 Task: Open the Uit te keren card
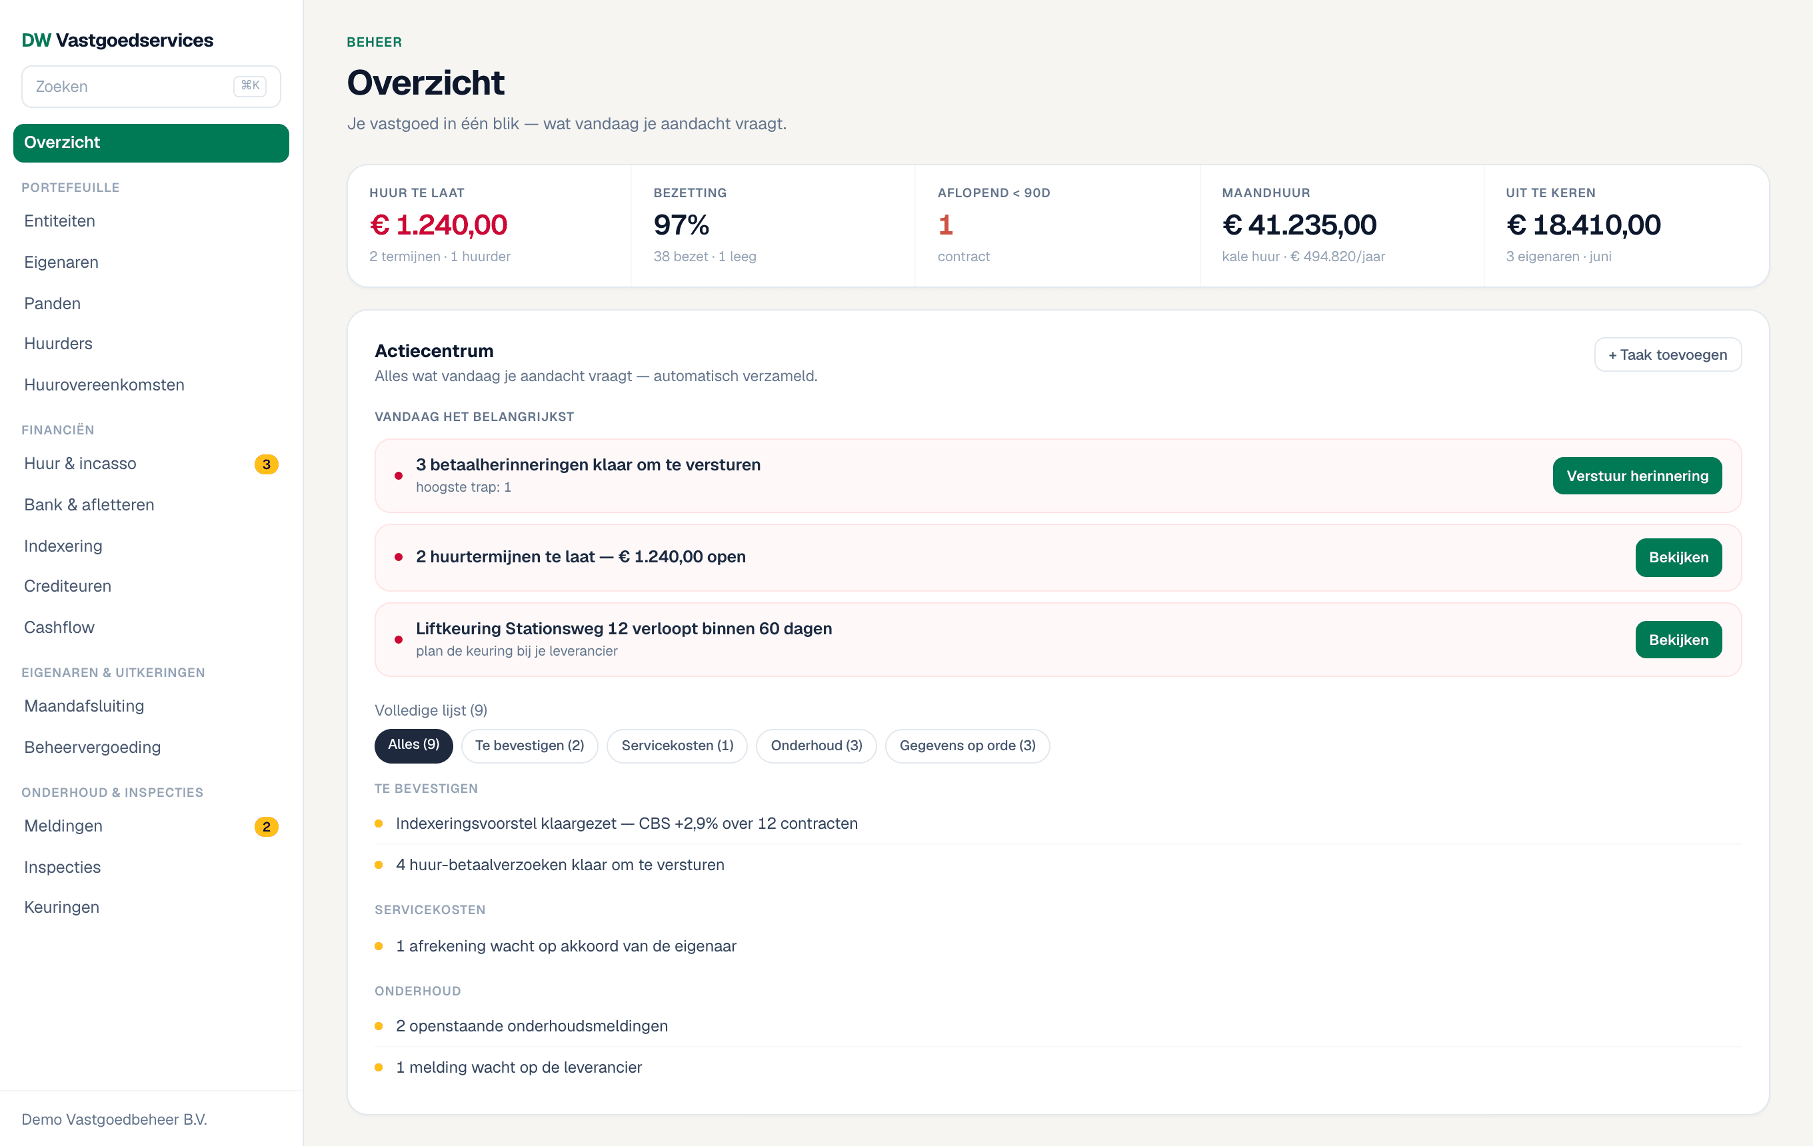point(1626,225)
